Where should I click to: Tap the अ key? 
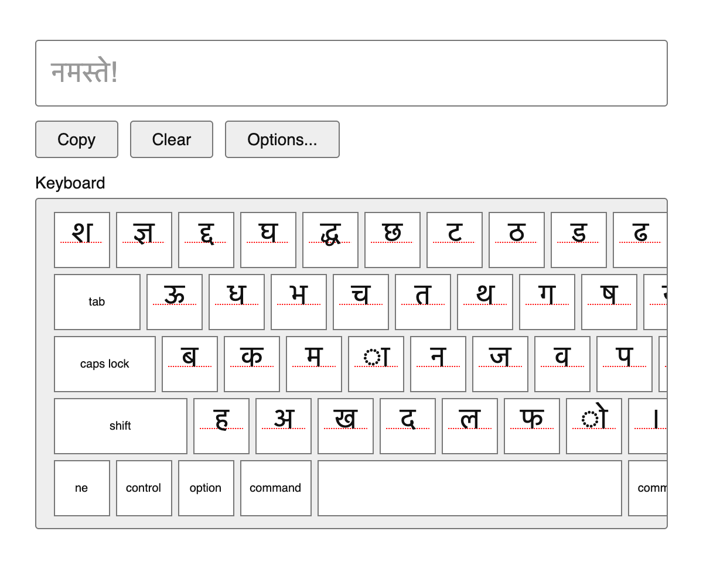coord(284,426)
